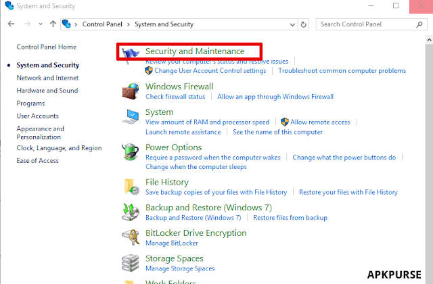Image resolution: width=433 pixels, height=284 pixels.
Task: Click Manage BitLocker link
Action: (172, 243)
